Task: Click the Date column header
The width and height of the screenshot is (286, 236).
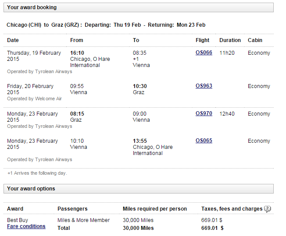Action: (13, 40)
